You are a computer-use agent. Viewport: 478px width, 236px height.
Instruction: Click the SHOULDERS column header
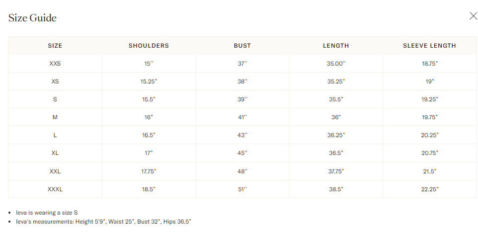149,46
